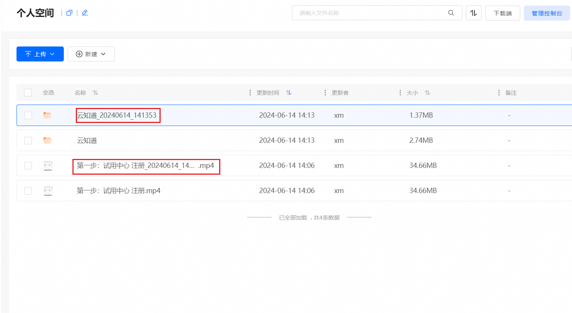Tick the 全选 select-all checkbox
Image resolution: width=572 pixels, height=313 pixels.
pos(28,93)
